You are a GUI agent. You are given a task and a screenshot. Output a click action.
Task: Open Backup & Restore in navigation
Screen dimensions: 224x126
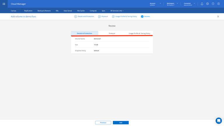(x=44, y=11)
